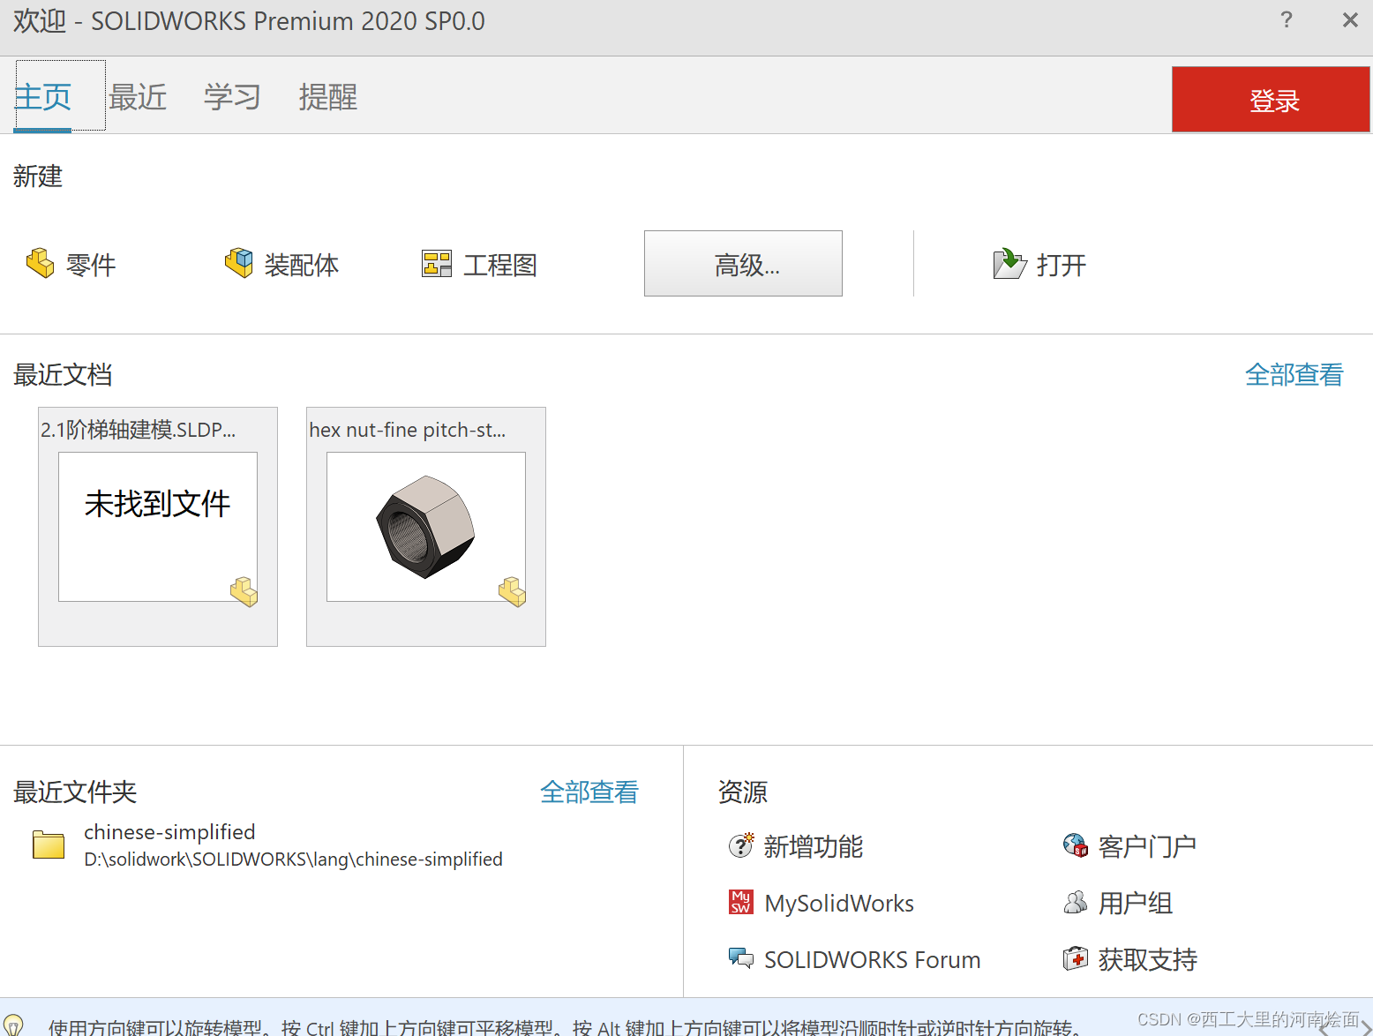This screenshot has height=1036, width=1373.
Task: Click the lightbulb tip icon at bottom
Action: click(13, 1025)
